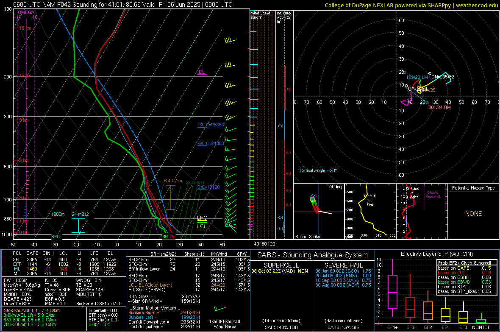The width and height of the screenshot is (500, 332).
Task: Select the SFC parcel row in the table
Action: pos(63,259)
